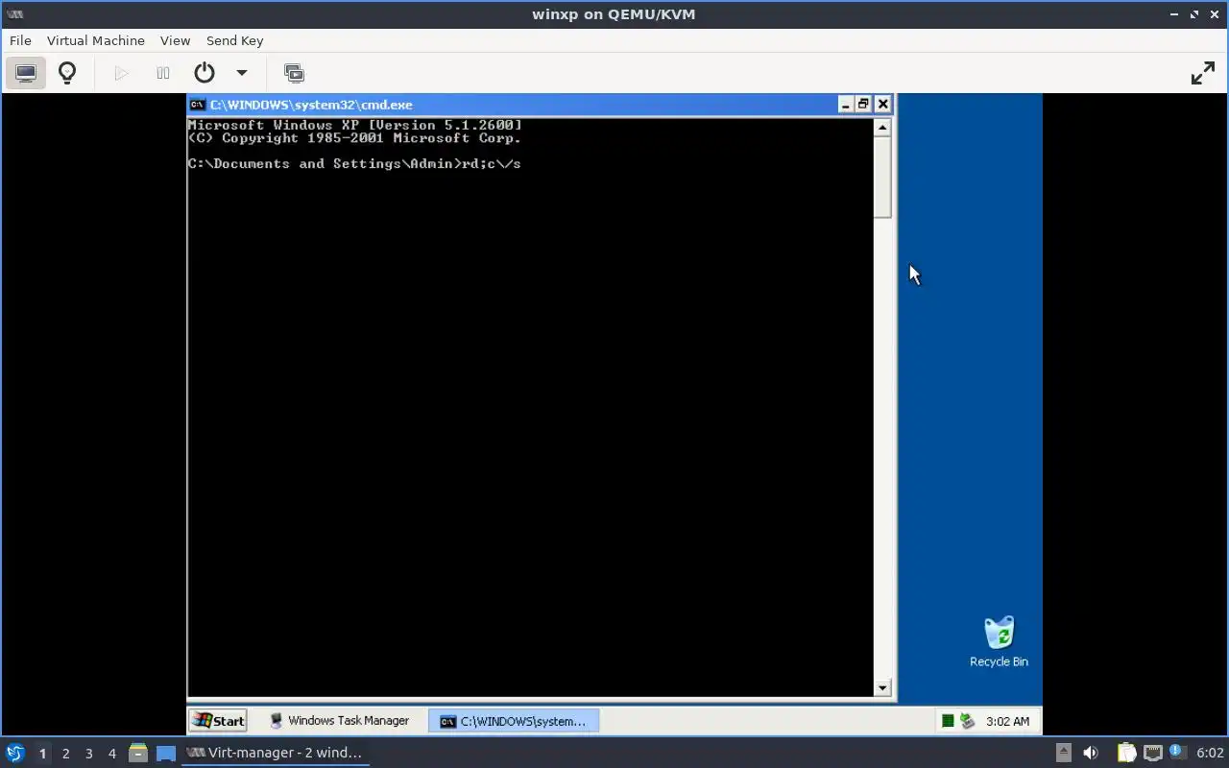Click the cmd.exe title bar icon
This screenshot has width=1229, height=768.
pyautogui.click(x=197, y=105)
